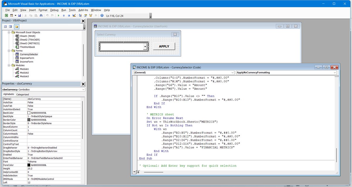Select Module1 in project tree
The image size is (352, 187).
click(24, 69)
